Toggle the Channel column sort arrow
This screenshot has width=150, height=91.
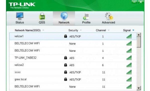pos(108,30)
